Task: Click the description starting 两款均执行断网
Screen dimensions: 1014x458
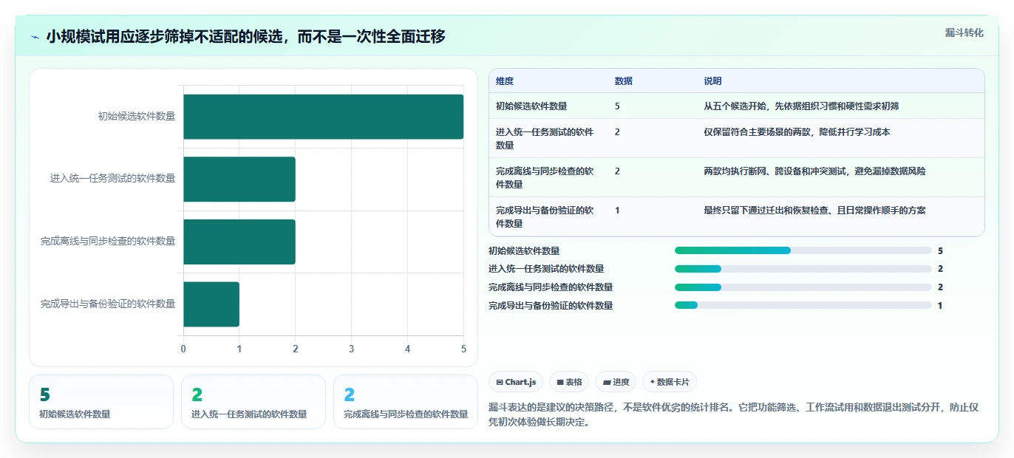Action: pos(814,171)
